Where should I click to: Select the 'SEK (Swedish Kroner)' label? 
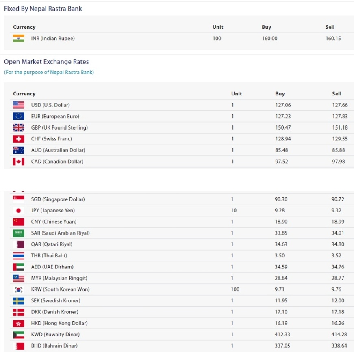click(56, 301)
